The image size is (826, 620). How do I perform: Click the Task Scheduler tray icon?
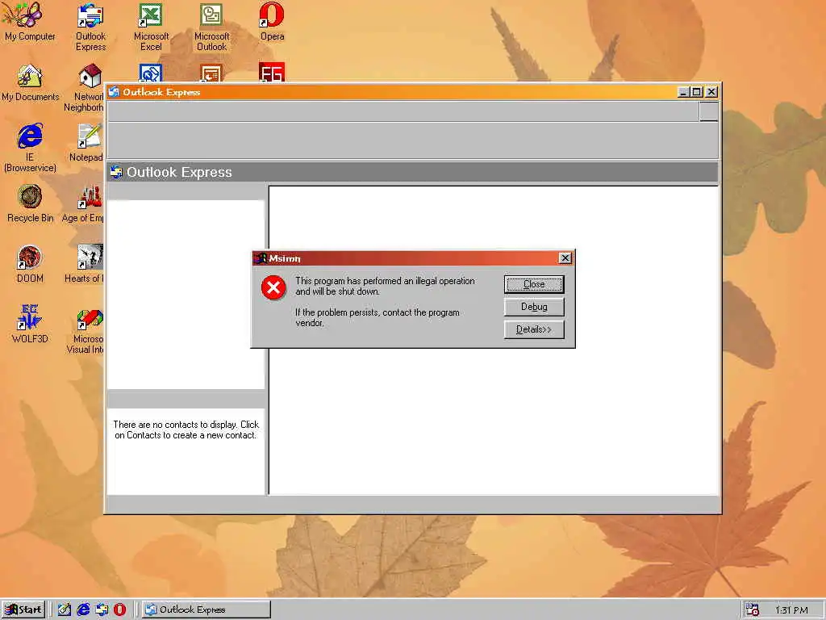(753, 610)
